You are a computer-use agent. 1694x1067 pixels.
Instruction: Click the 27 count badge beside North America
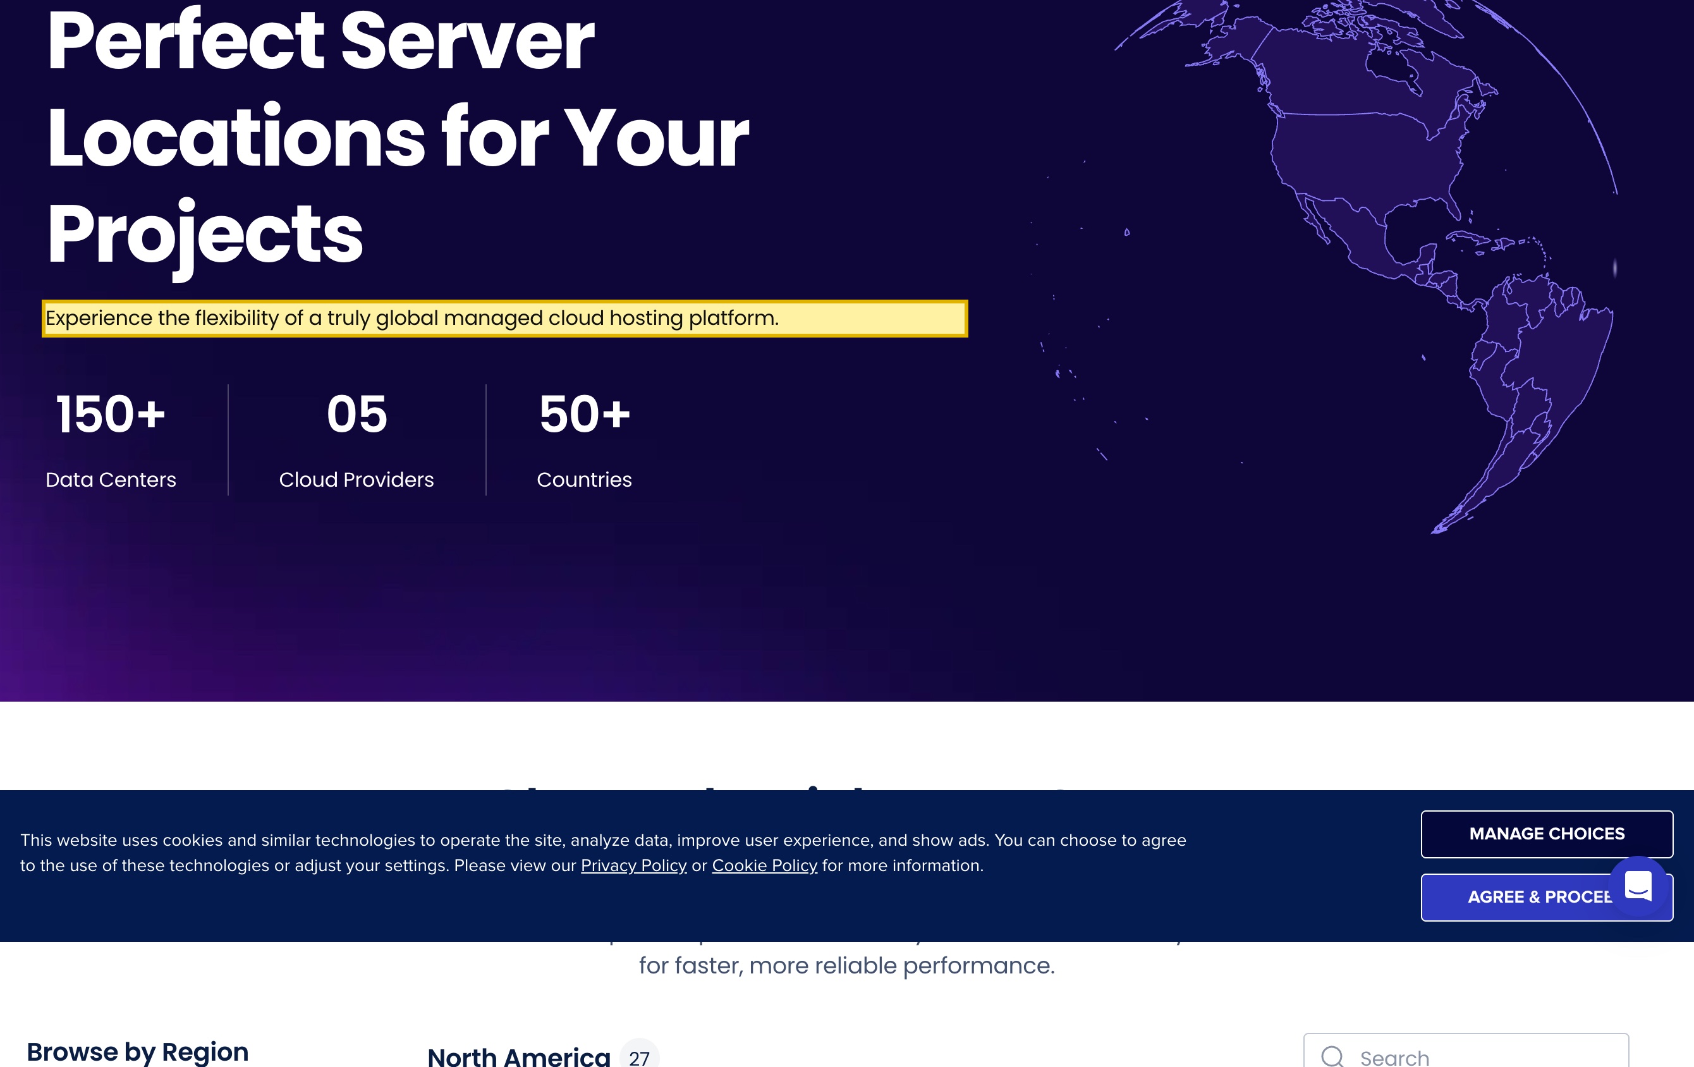click(x=639, y=1056)
